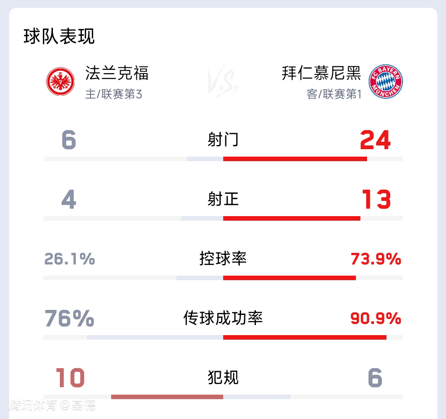
Task: Click the 射门 stat label
Action: click(223, 140)
